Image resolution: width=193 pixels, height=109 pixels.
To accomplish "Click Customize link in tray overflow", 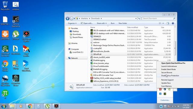I will [x=165, y=100].
